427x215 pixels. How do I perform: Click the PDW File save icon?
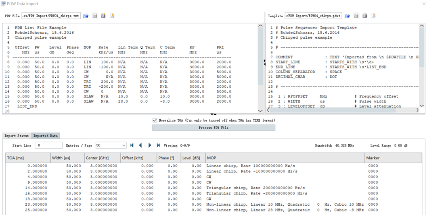tap(95, 16)
